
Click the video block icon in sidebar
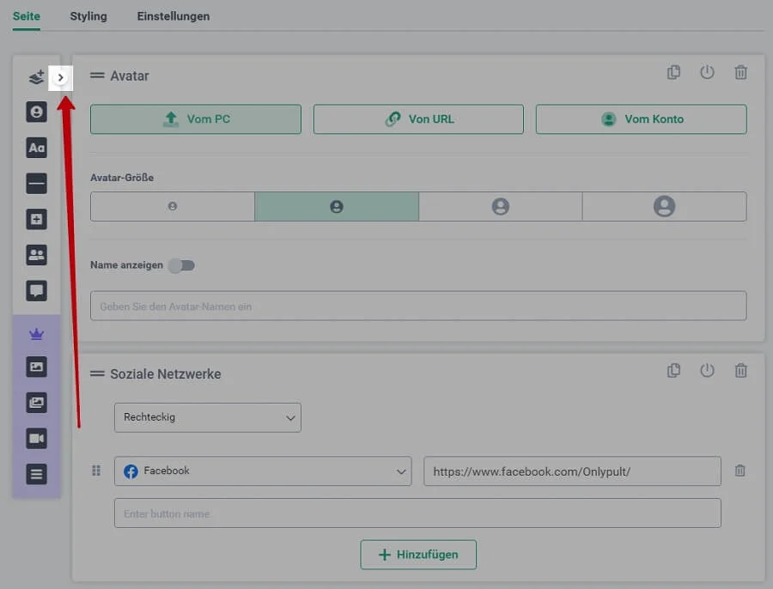click(x=36, y=439)
